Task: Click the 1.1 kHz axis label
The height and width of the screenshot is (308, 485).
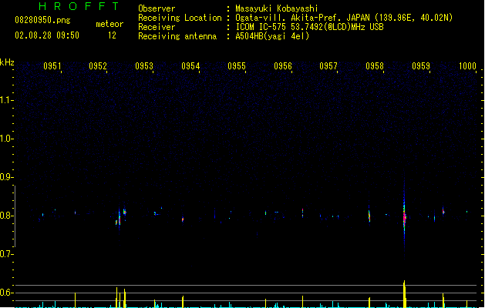Action: pyautogui.click(x=7, y=100)
